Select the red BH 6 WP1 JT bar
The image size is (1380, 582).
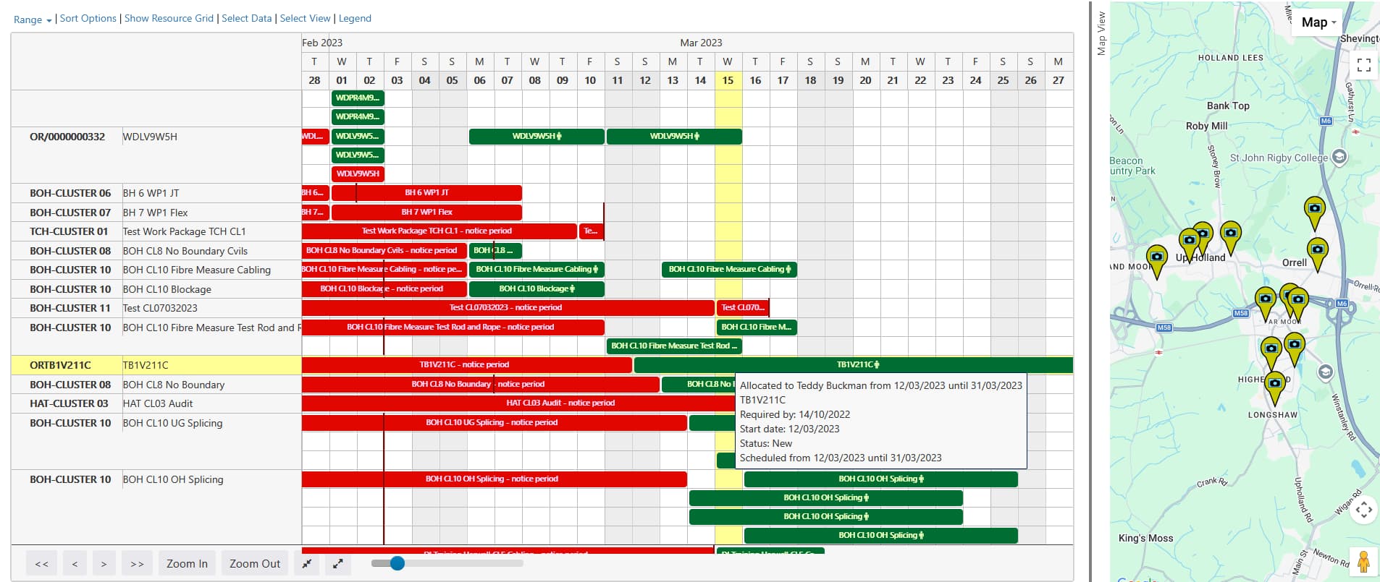point(426,193)
